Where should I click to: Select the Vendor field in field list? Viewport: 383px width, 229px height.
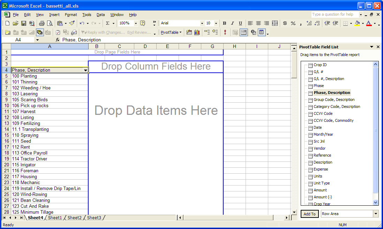pos(319,148)
